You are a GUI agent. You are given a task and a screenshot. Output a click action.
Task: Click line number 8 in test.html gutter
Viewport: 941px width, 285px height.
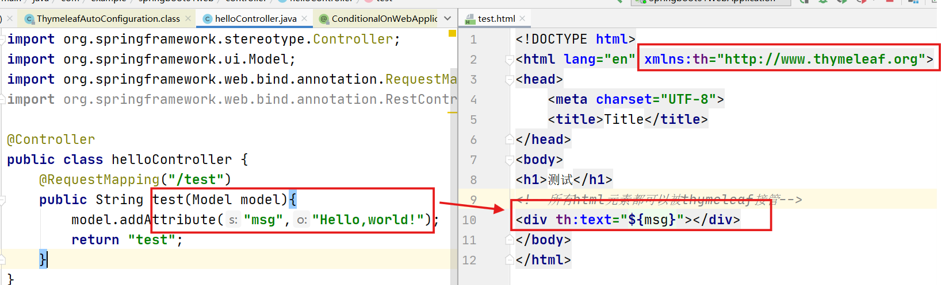coord(473,180)
